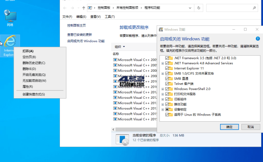Click the program list scroll-left arrow
The width and height of the screenshot is (263, 162).
[x=113, y=129]
